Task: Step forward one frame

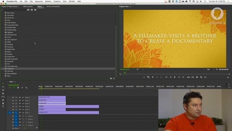Action: click(179, 77)
